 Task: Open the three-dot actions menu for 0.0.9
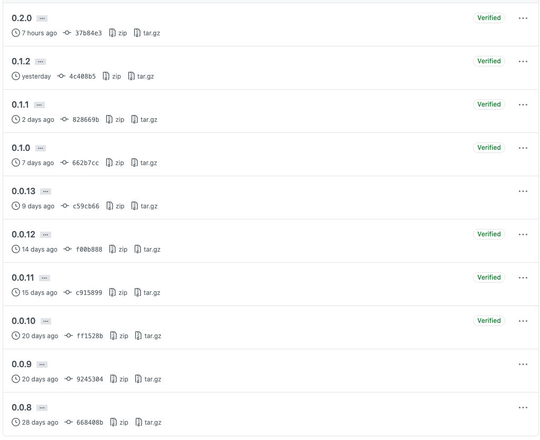point(523,364)
